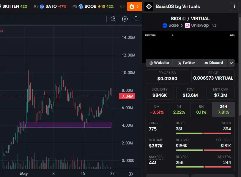Click the purple support zone rectangle on chart
Image resolution: width=241 pixels, height=177 pixels.
(x=65, y=125)
